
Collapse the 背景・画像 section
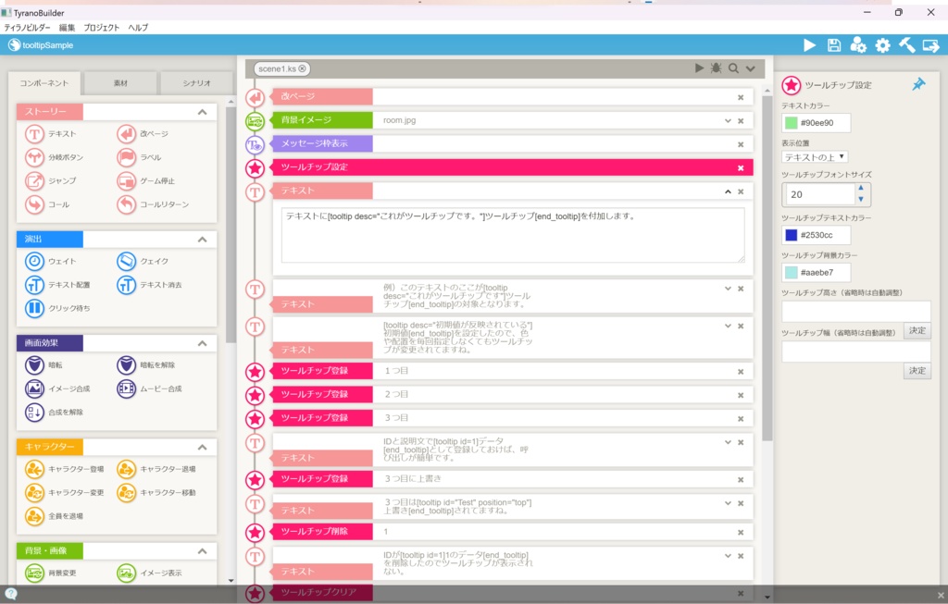[203, 551]
